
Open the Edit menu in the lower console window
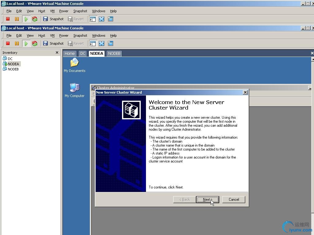click(19, 35)
